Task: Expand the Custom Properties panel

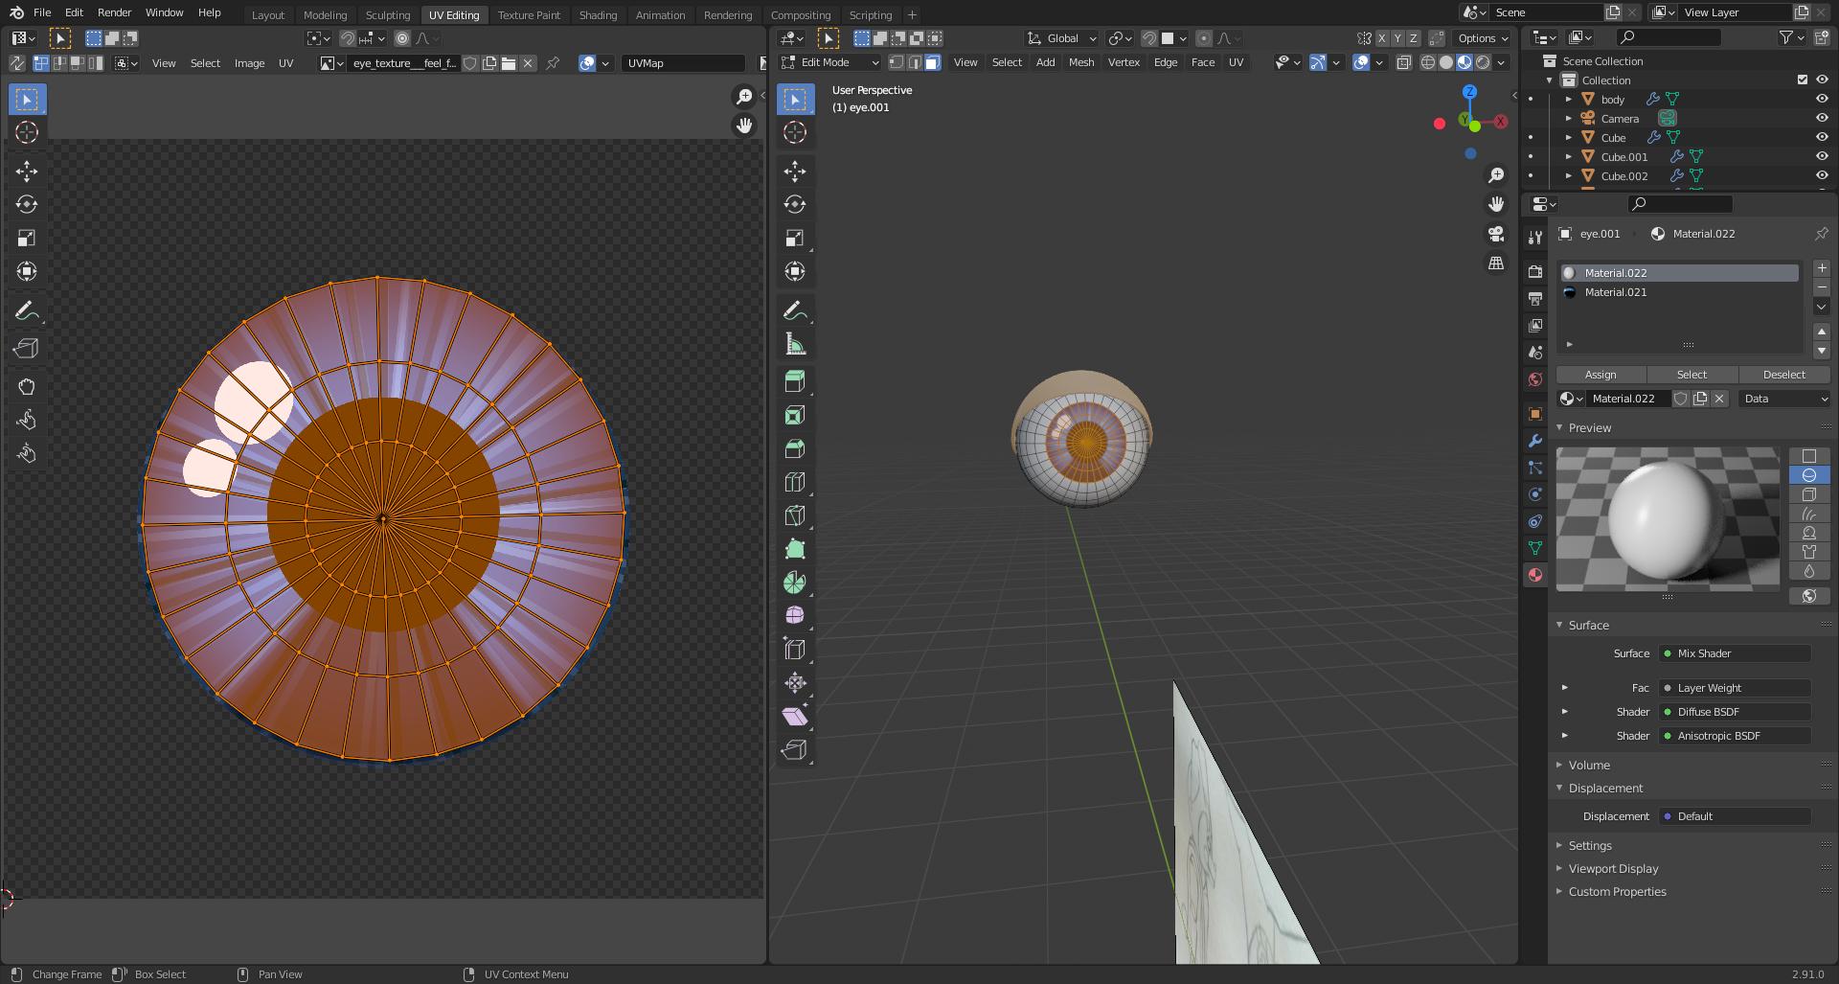Action: click(1617, 891)
